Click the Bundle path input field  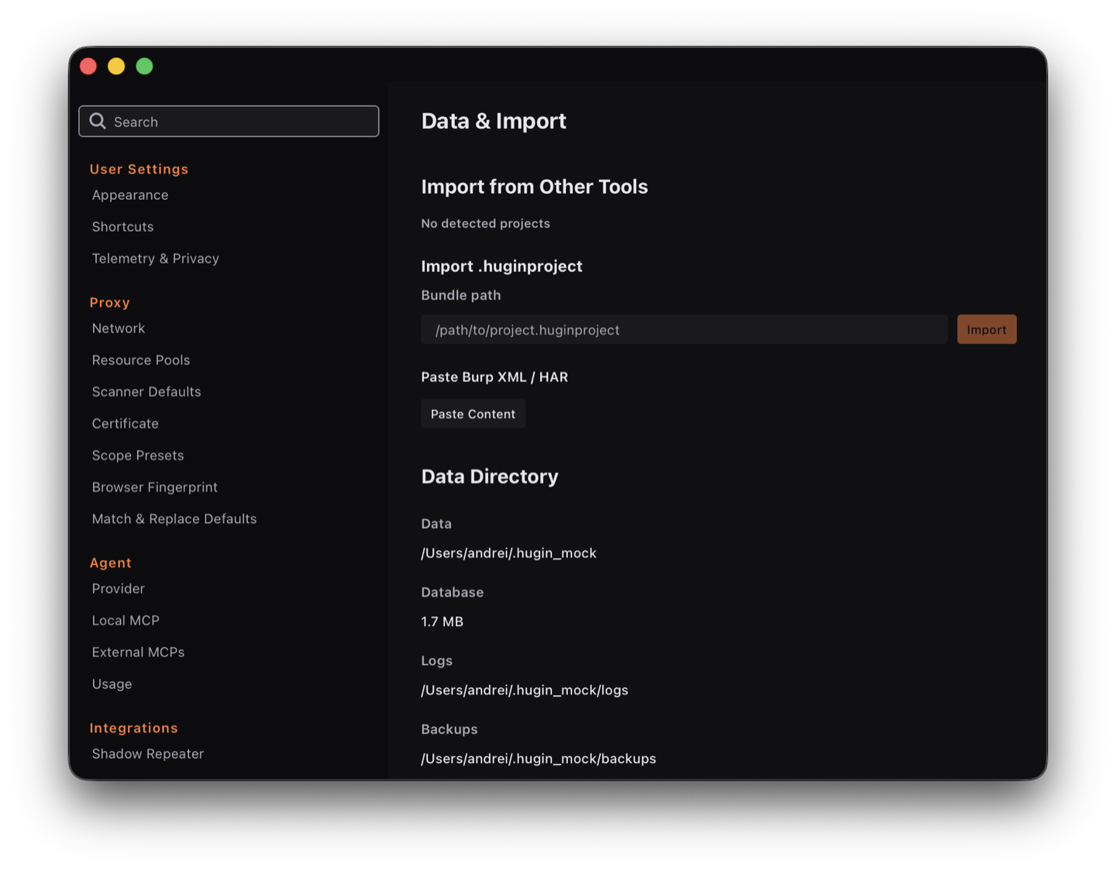coord(684,329)
